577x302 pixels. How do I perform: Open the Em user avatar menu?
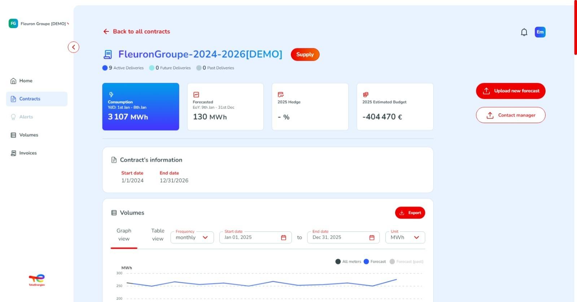(540, 32)
